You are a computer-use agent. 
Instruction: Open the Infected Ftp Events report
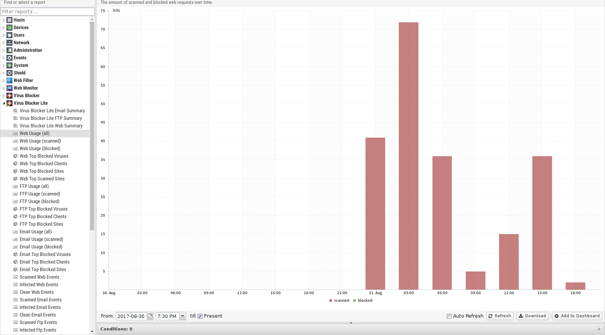[x=38, y=330]
